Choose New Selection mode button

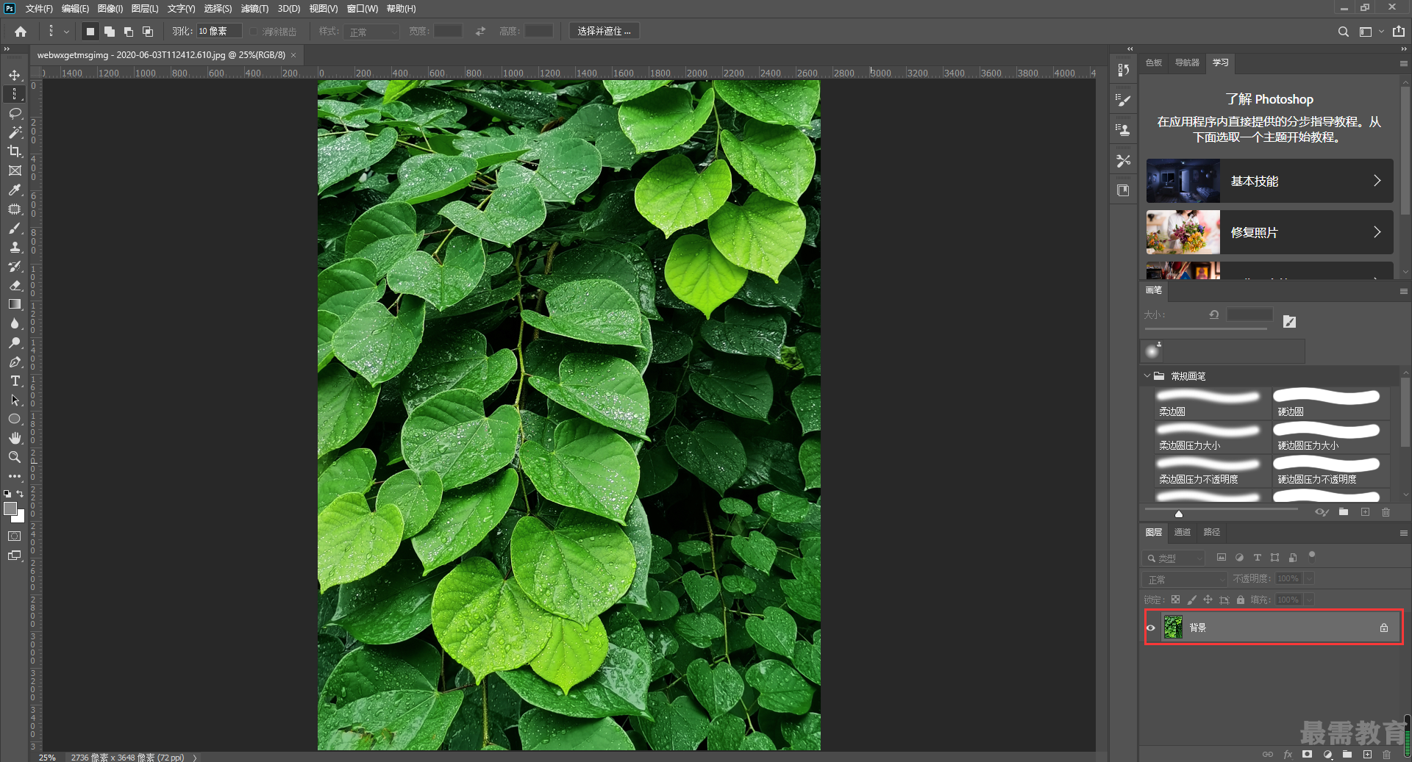click(90, 32)
